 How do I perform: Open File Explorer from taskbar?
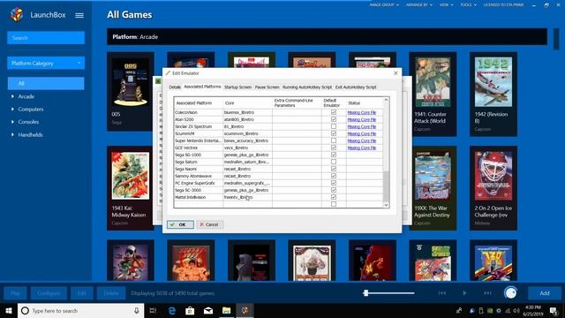click(x=226, y=310)
